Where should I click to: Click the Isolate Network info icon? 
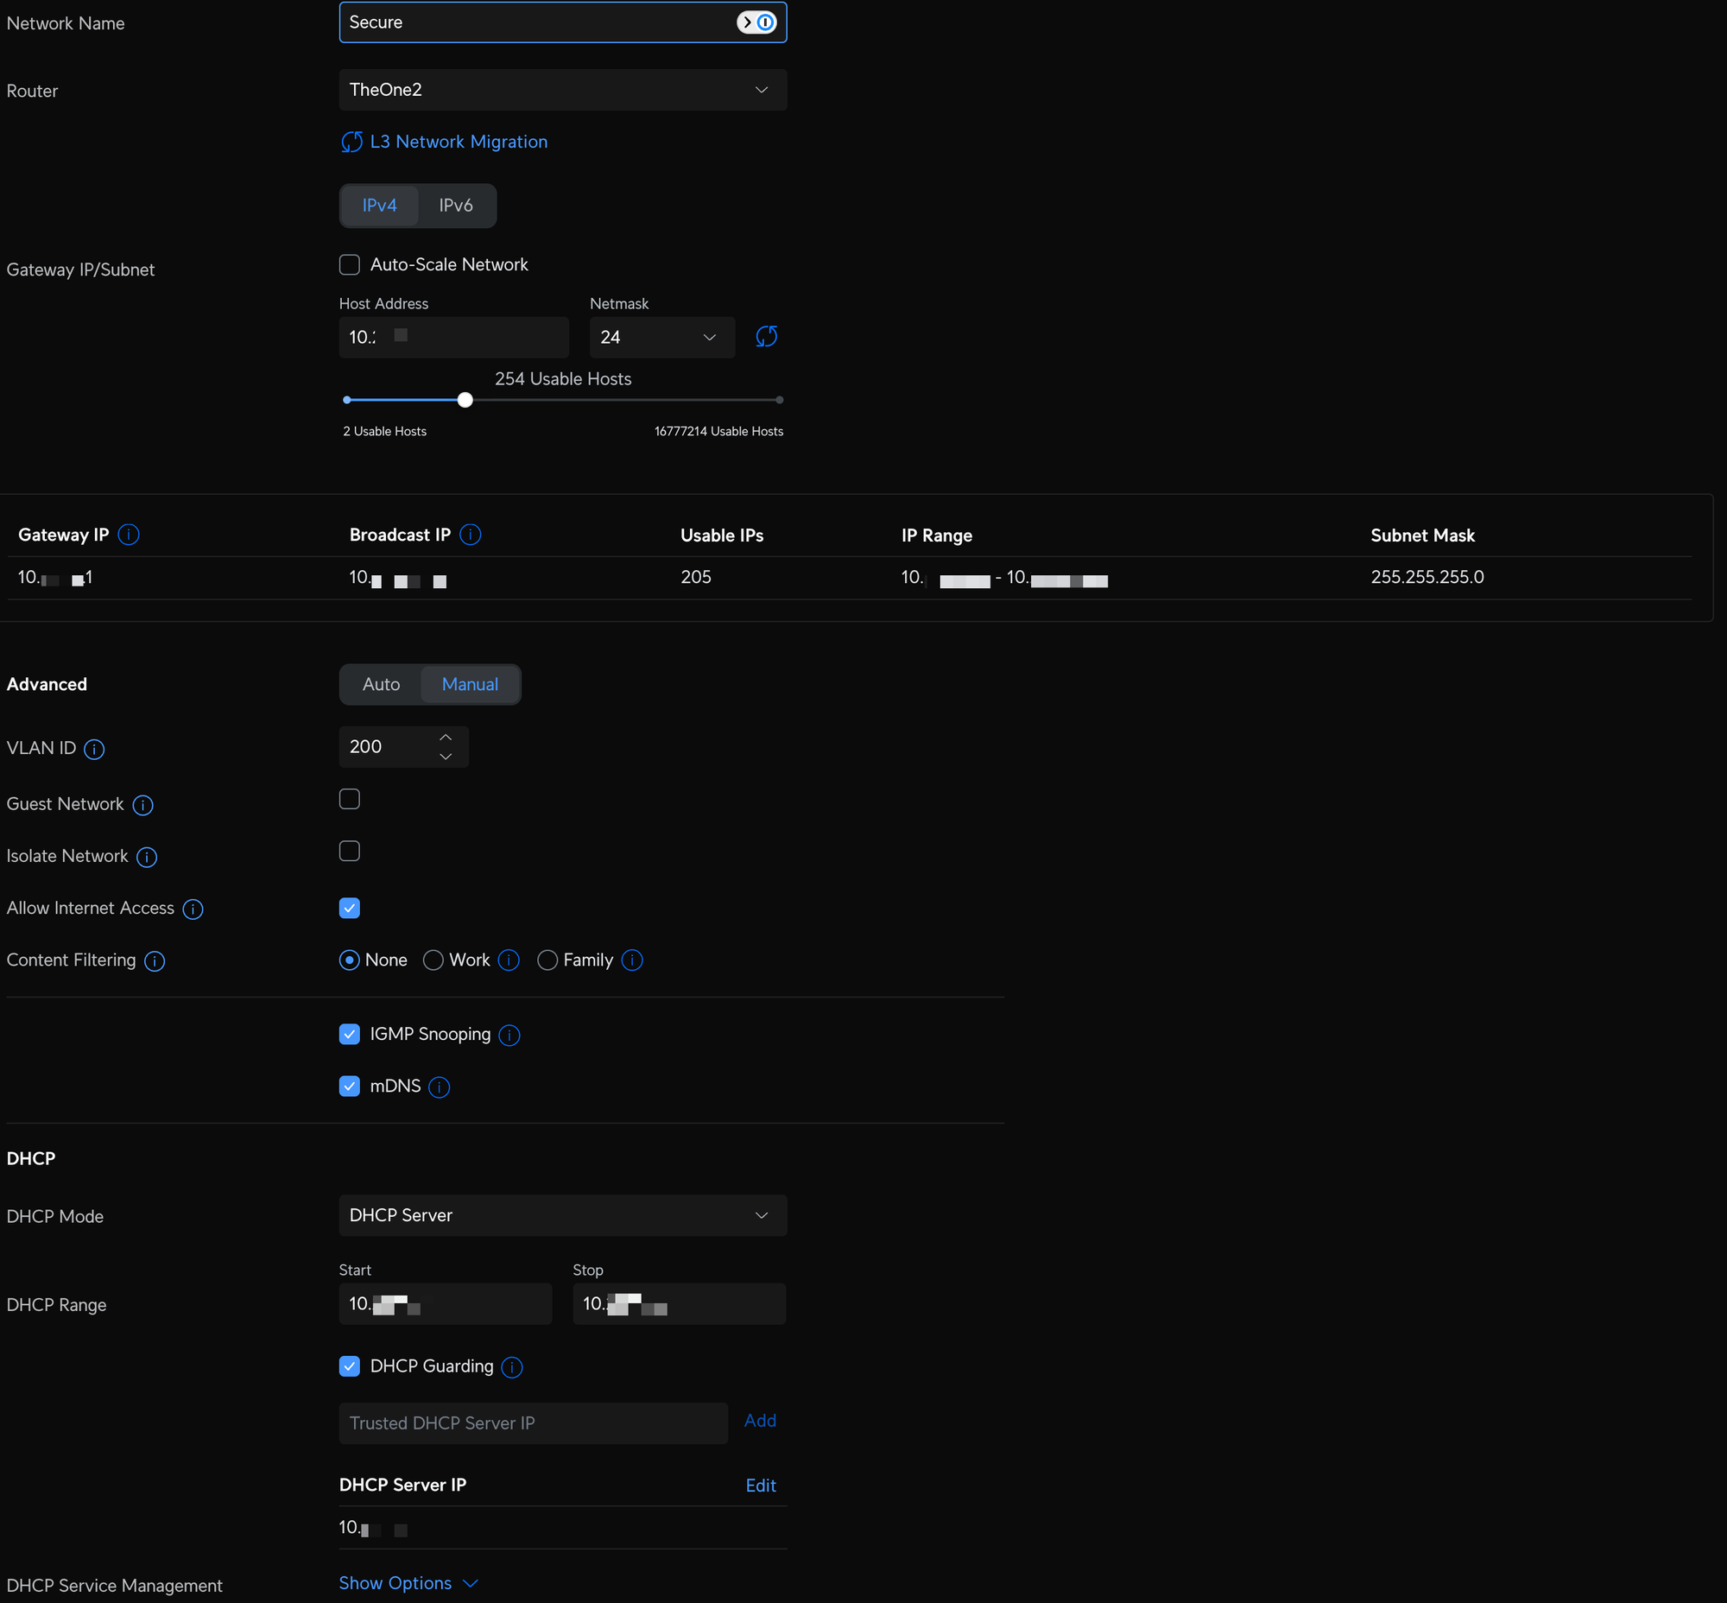coord(147,857)
